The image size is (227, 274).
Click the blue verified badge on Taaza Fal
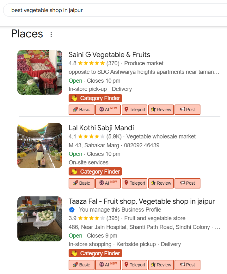(72, 210)
